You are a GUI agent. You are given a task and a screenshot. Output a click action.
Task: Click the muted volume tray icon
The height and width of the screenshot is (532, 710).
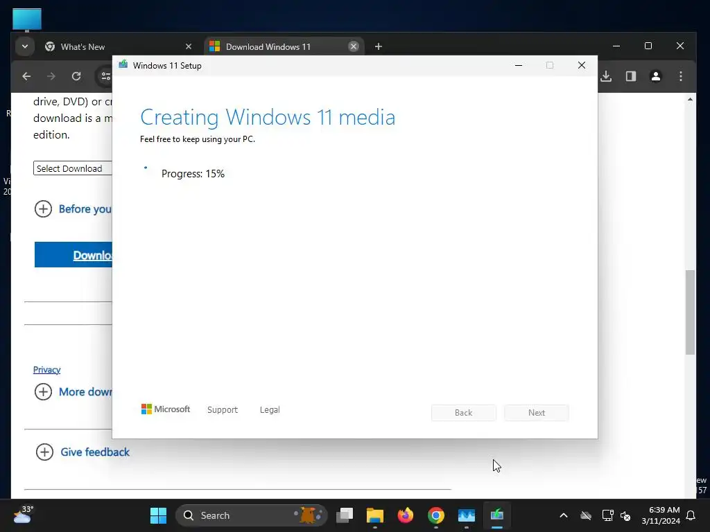click(625, 515)
